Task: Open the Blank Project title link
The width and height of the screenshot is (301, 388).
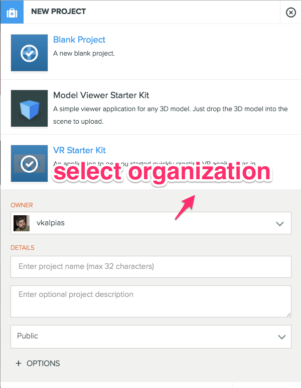Action: [79, 40]
